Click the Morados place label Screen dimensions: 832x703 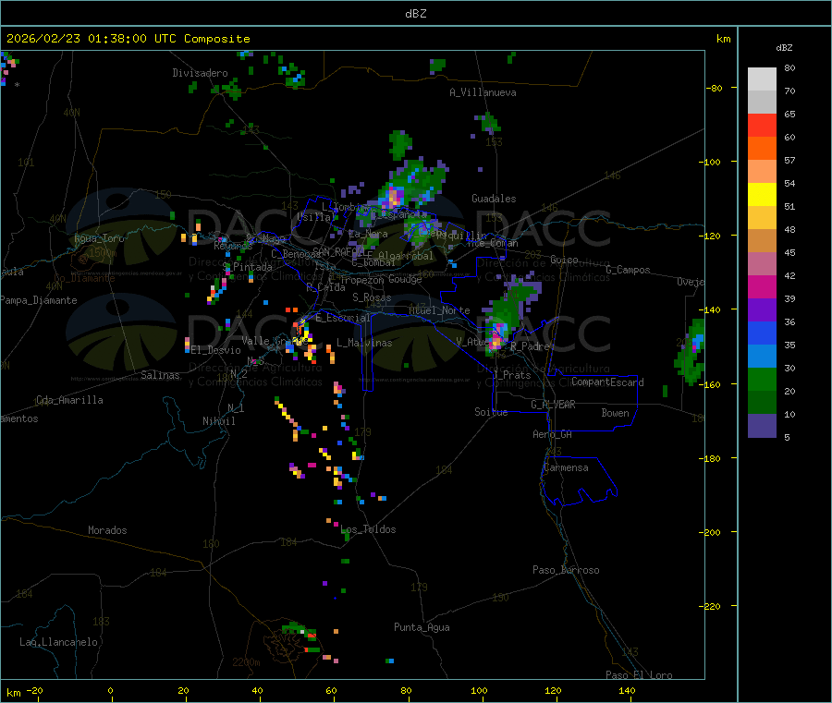point(108,530)
